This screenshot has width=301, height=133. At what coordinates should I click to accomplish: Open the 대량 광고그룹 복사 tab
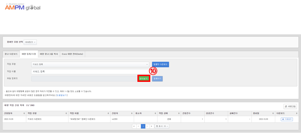(x=49, y=54)
